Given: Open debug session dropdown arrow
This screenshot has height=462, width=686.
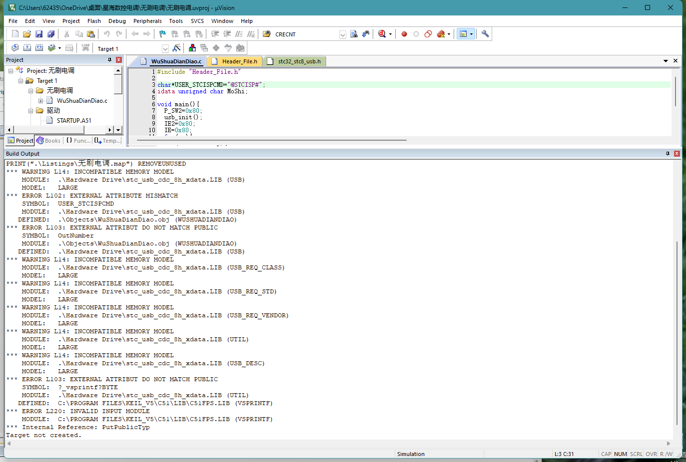Looking at the screenshot, I should 390,34.
